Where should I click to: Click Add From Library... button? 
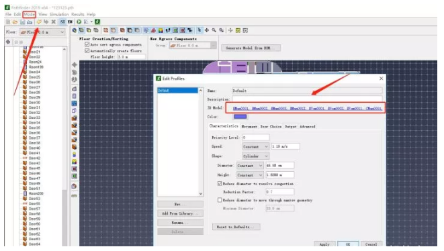pos(181,213)
